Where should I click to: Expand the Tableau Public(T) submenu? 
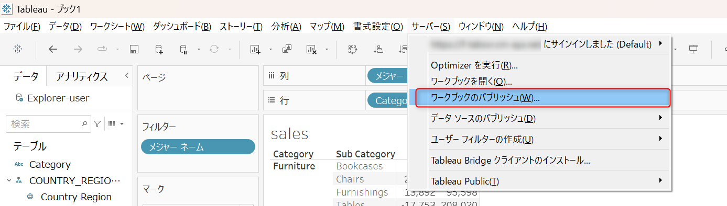coord(540,181)
